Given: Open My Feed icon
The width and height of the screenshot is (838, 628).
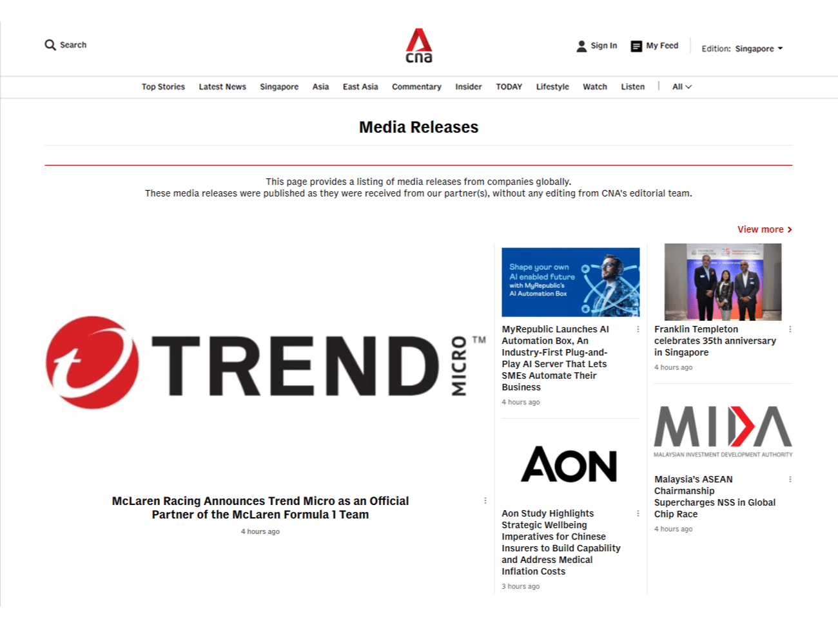Looking at the screenshot, I should 636,46.
